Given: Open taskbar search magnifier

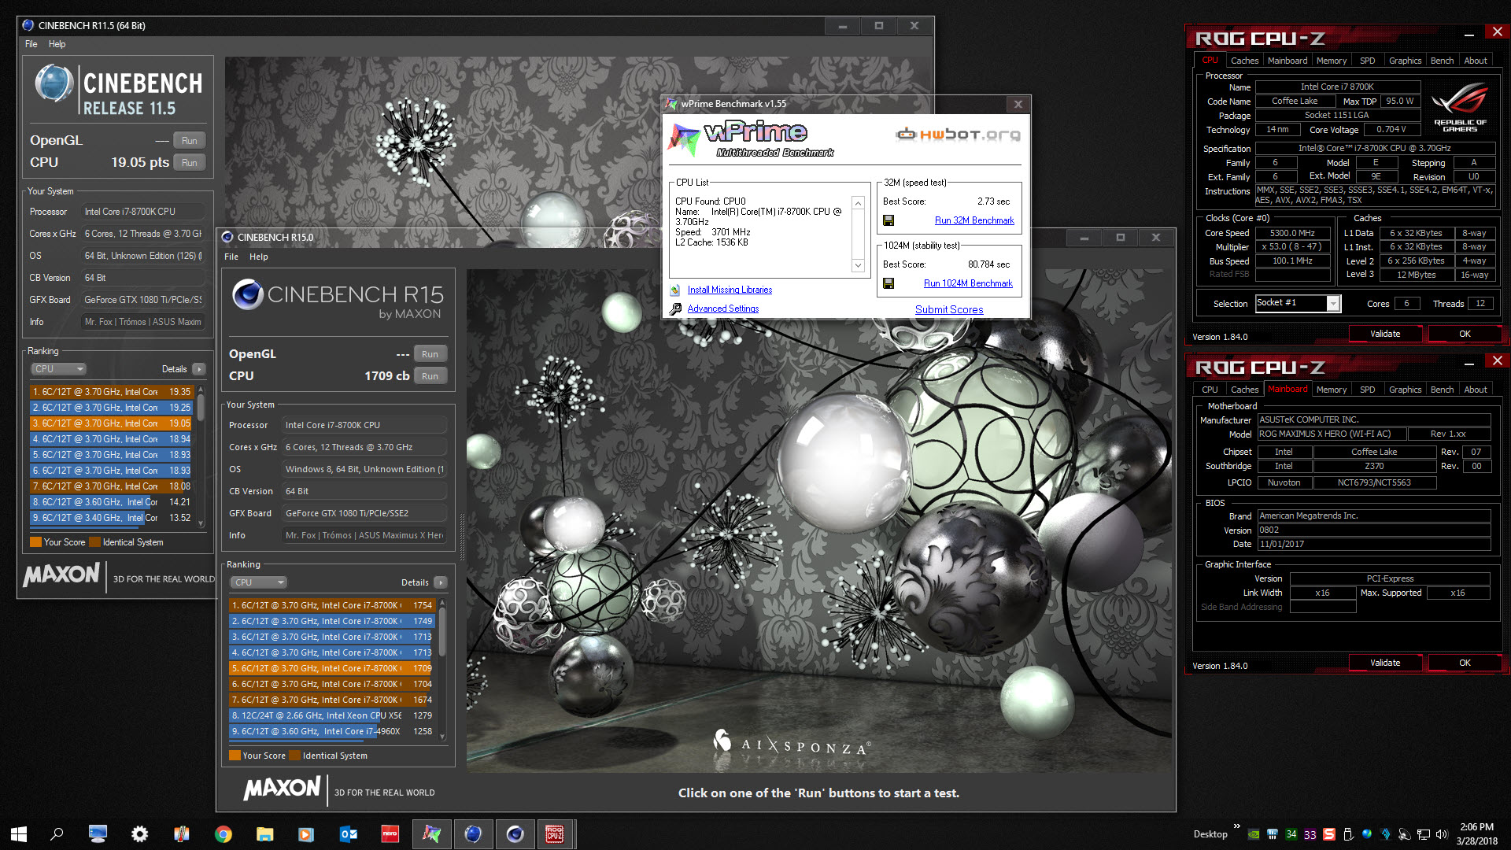Looking at the screenshot, I should (x=57, y=834).
